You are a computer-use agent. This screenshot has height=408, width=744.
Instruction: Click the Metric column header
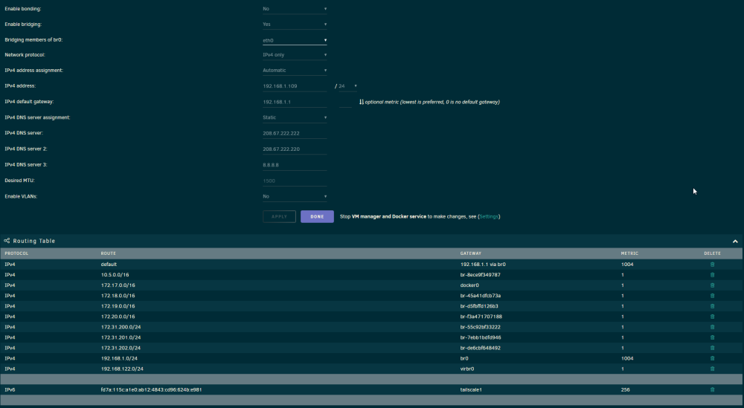629,253
